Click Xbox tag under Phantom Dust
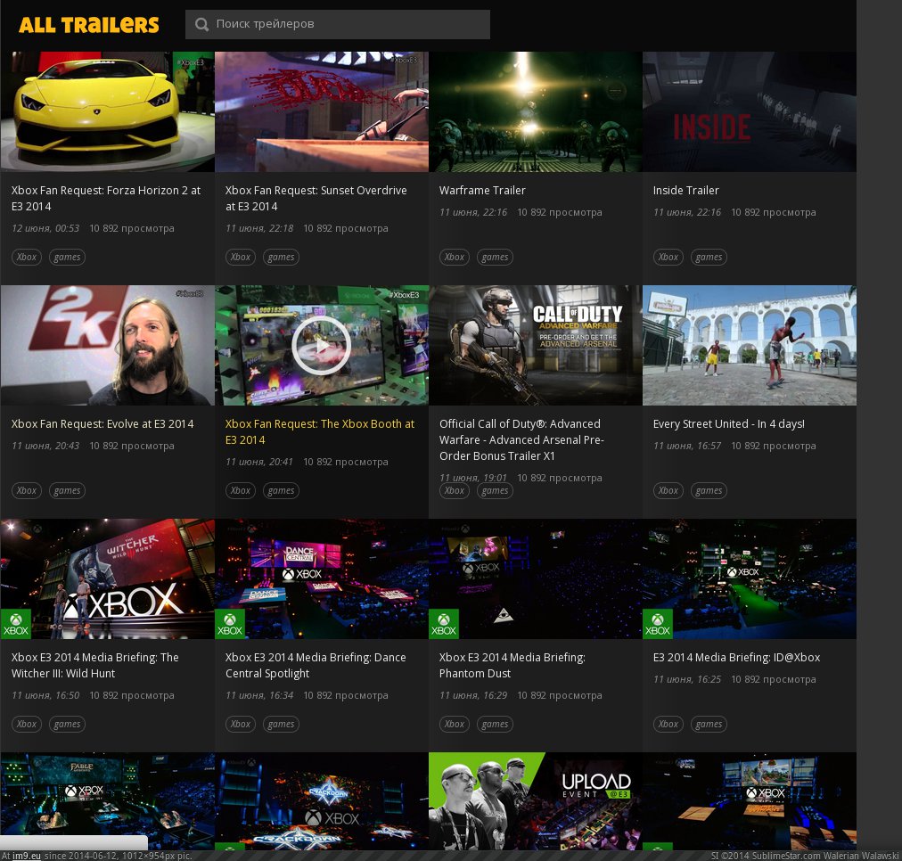 pos(455,724)
